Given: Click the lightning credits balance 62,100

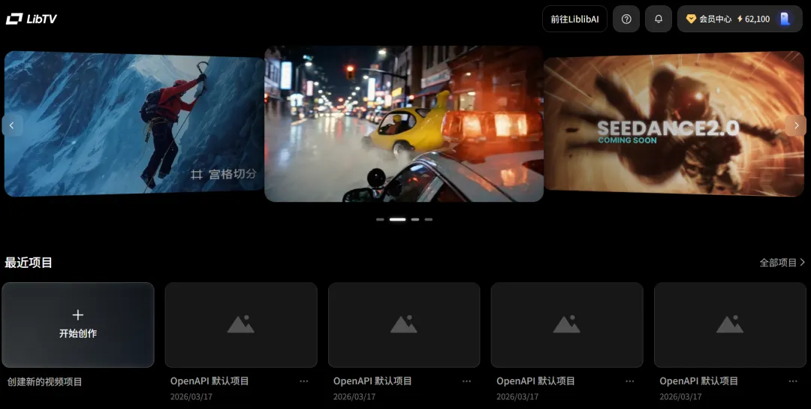Looking at the screenshot, I should coord(754,19).
